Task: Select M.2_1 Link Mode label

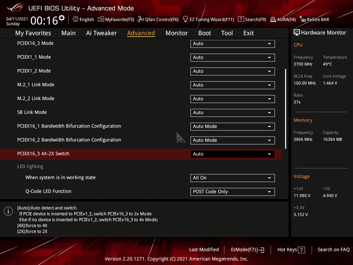Action: [36, 85]
